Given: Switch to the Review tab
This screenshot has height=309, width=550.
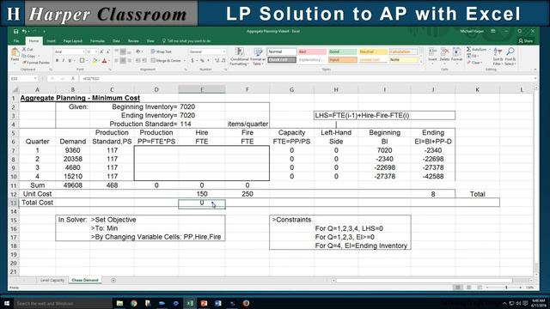Looking at the screenshot, I should 133,41.
